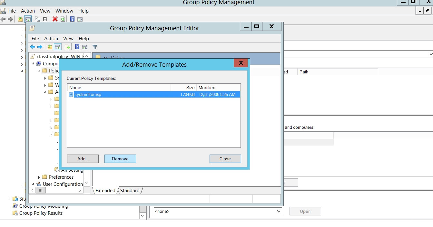Click Export List icon in Editor toolbar
Image resolution: width=433 pixels, height=227 pixels.
[67, 47]
